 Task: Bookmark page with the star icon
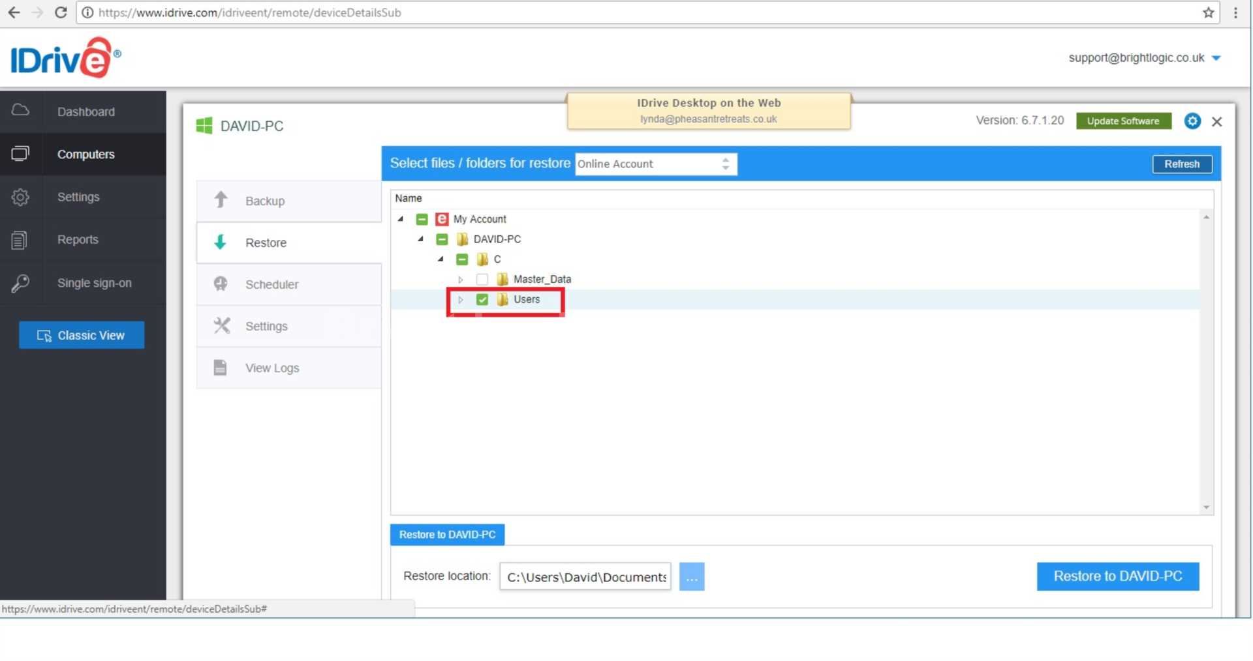coord(1208,12)
